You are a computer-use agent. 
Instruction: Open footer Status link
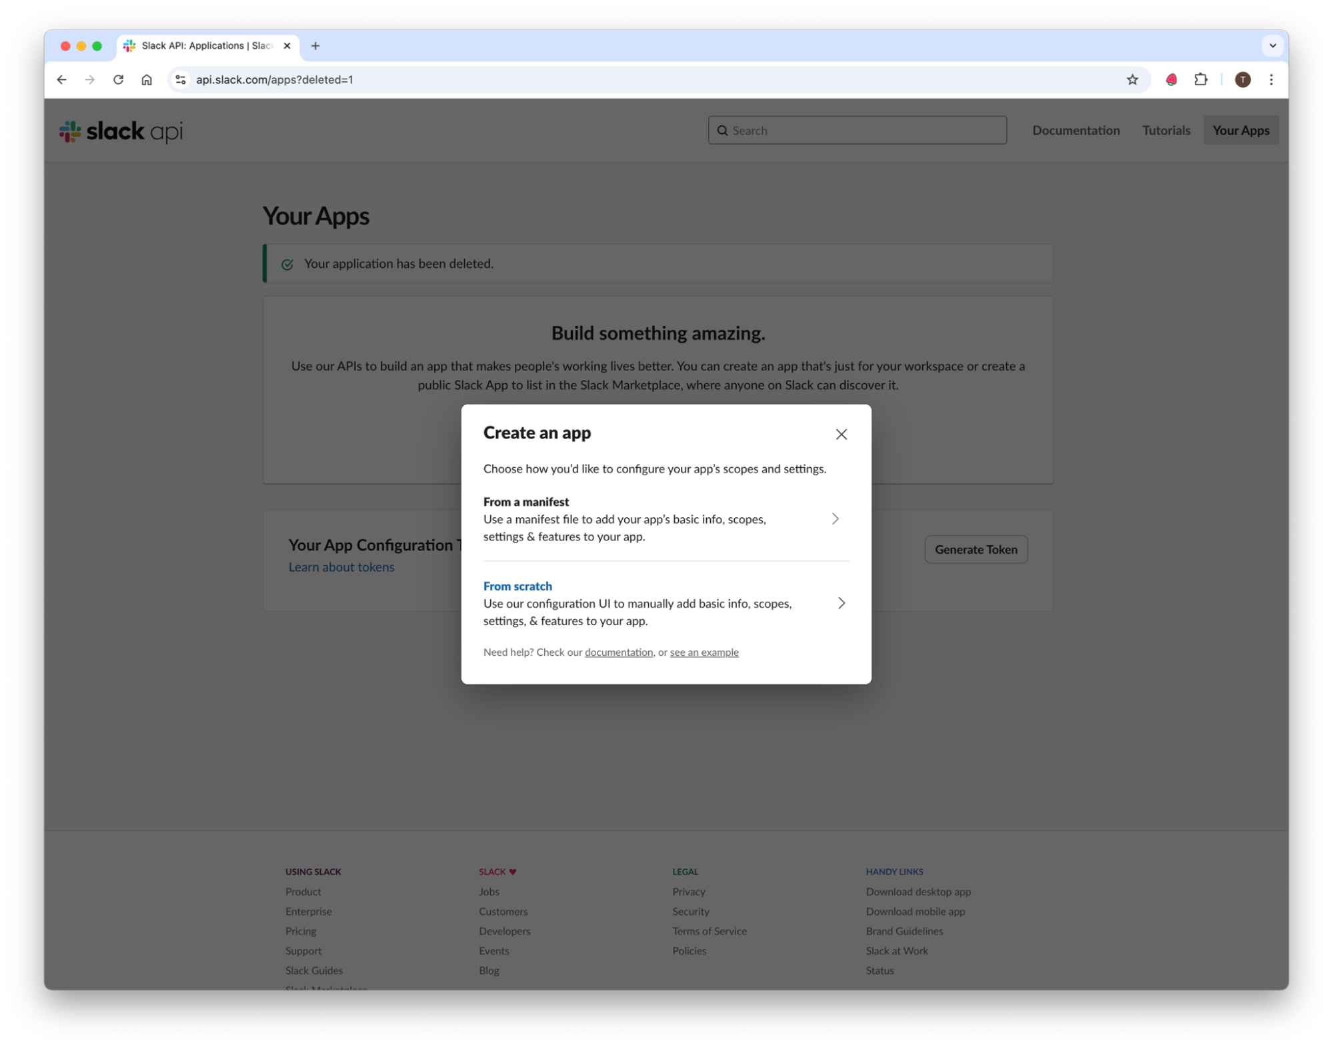[x=879, y=970]
